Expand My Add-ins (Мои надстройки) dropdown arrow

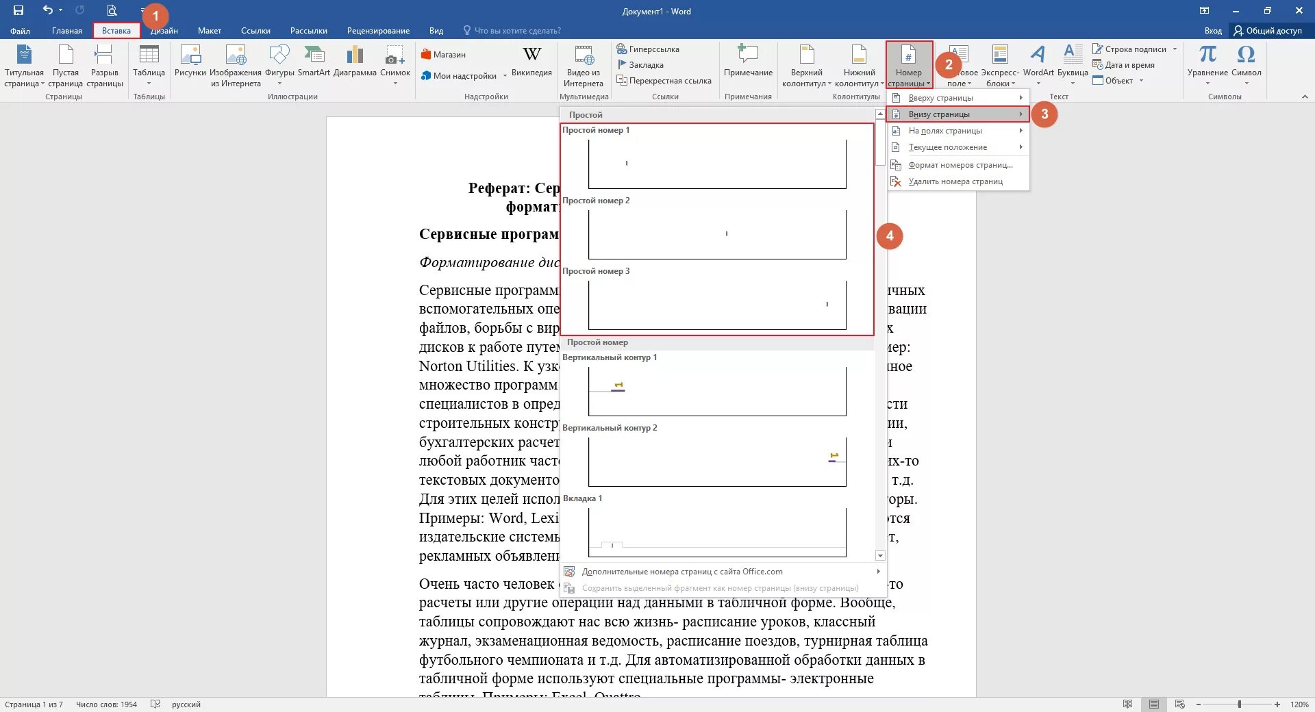pos(505,76)
